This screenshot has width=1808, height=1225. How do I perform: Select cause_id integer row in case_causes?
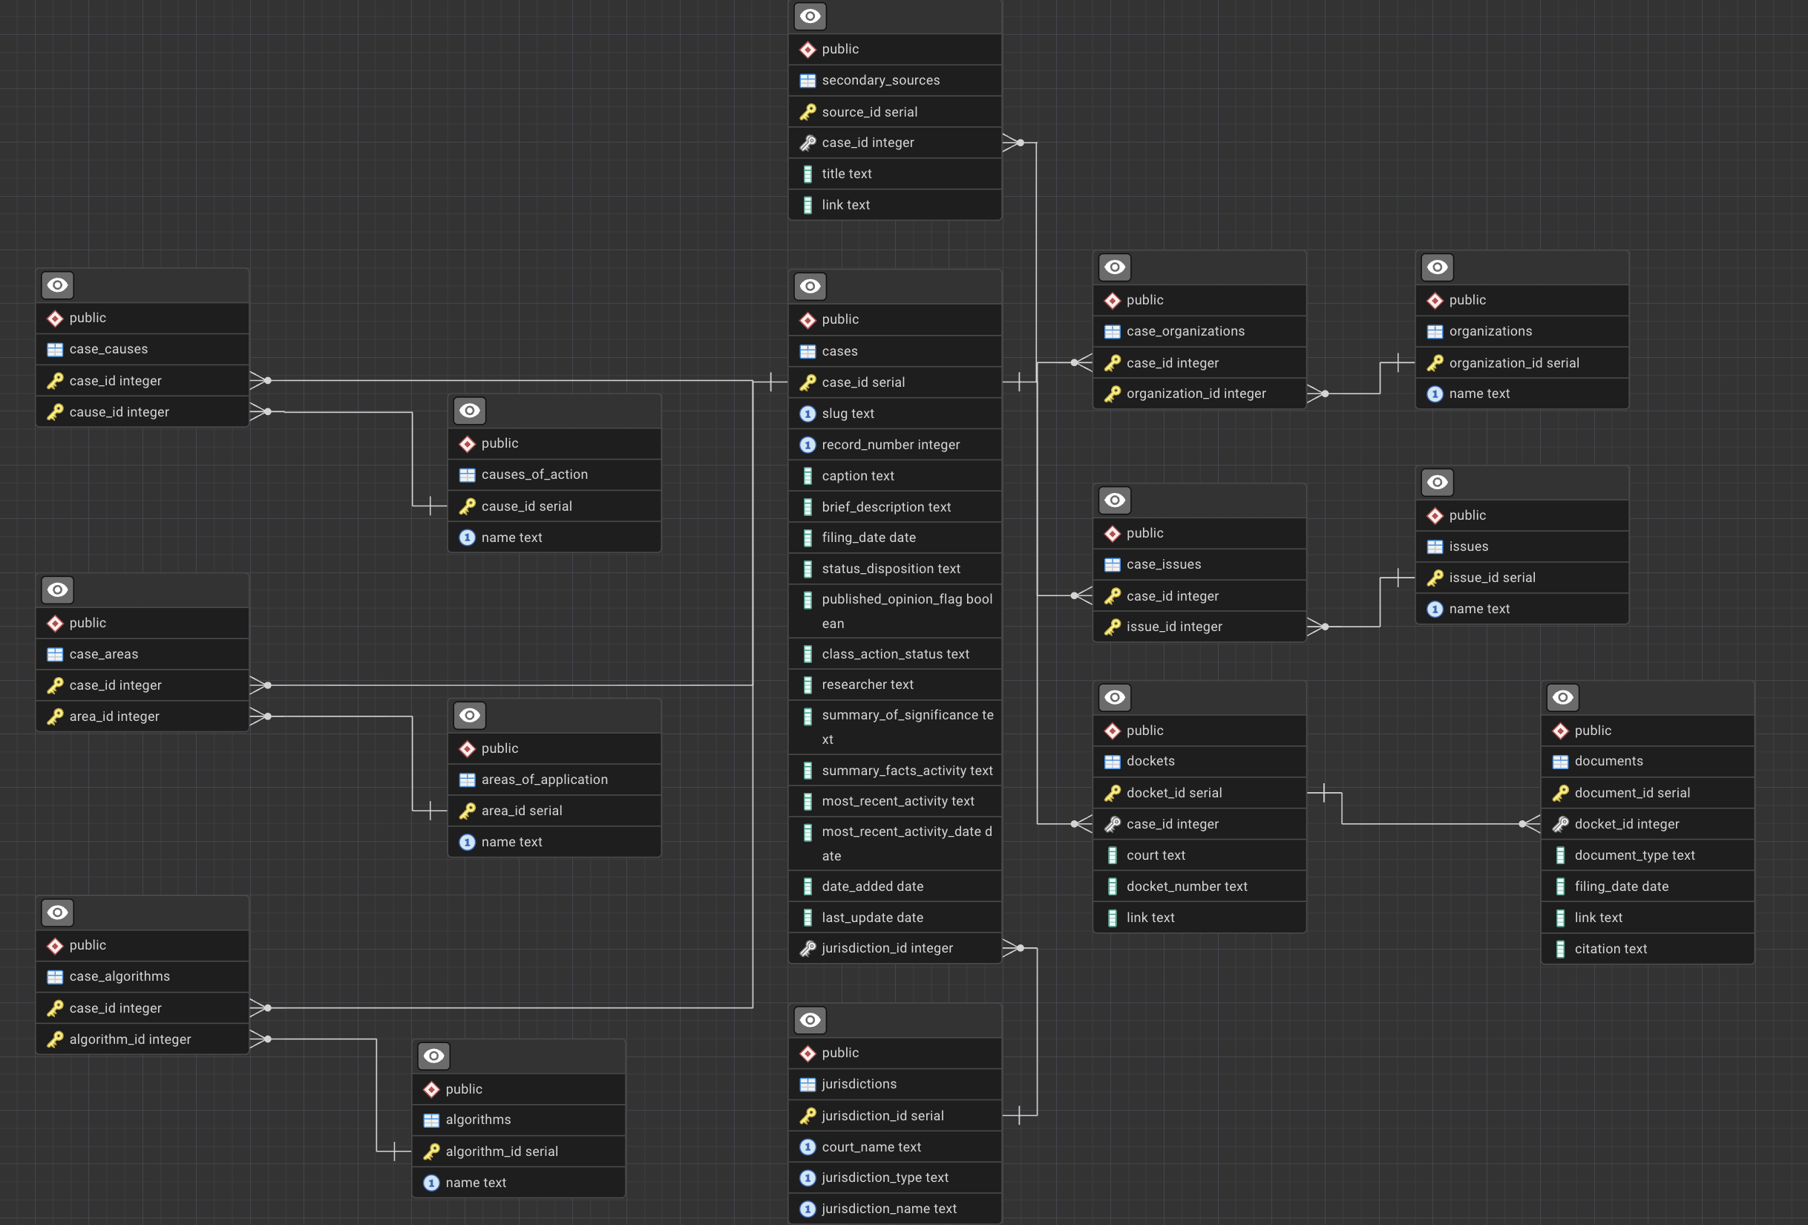[119, 412]
